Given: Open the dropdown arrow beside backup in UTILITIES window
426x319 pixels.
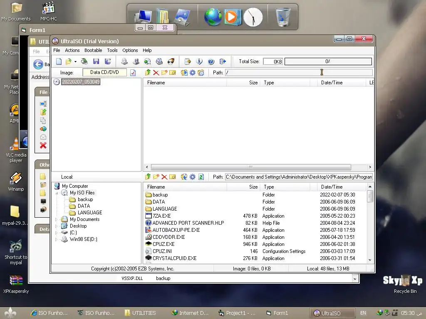Looking at the screenshot, I should (x=354, y=279).
